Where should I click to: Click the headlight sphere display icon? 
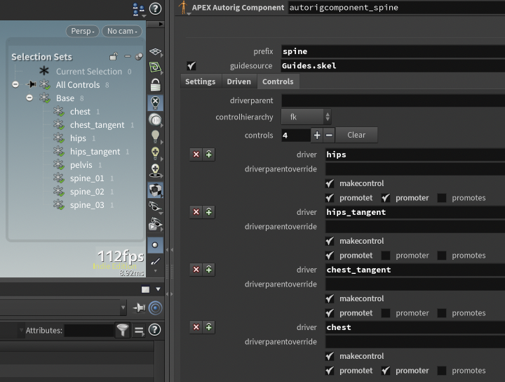155,119
